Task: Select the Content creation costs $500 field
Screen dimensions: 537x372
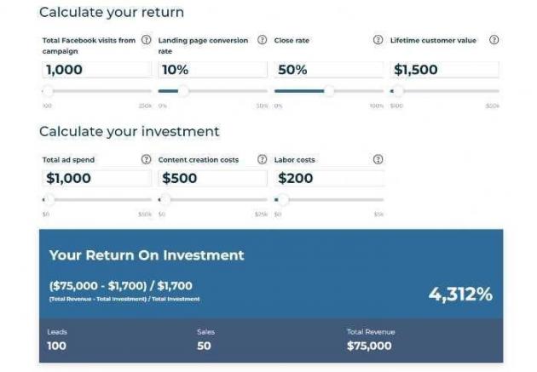Action: click(212, 178)
